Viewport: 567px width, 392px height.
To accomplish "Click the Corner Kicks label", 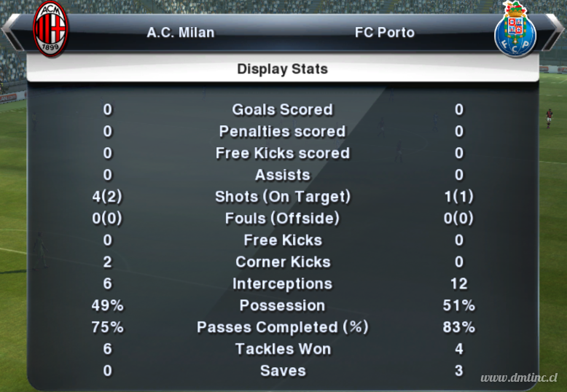I will click(x=283, y=262).
